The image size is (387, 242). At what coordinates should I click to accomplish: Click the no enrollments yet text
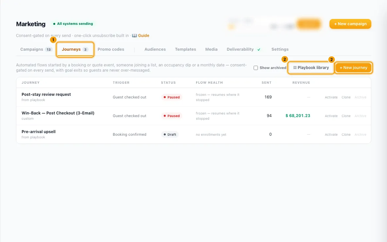[x=211, y=135]
